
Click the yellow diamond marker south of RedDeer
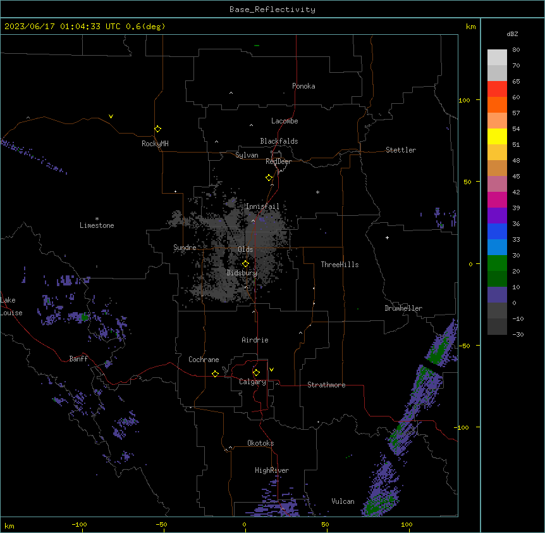tap(269, 178)
